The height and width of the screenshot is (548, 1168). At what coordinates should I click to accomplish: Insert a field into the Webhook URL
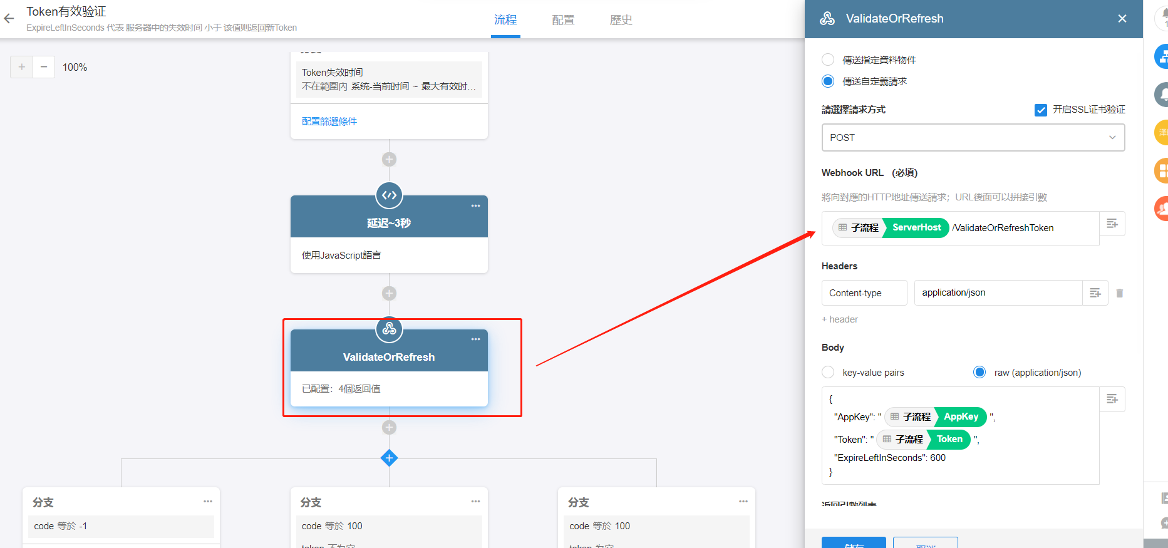[1112, 224]
